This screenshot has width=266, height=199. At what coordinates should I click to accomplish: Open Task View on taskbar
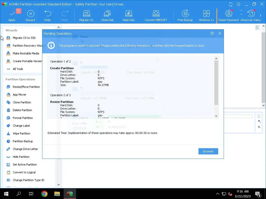[31, 194]
